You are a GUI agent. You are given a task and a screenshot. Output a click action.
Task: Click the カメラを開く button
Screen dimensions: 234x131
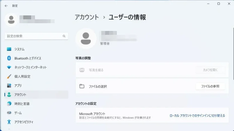(x=210, y=70)
